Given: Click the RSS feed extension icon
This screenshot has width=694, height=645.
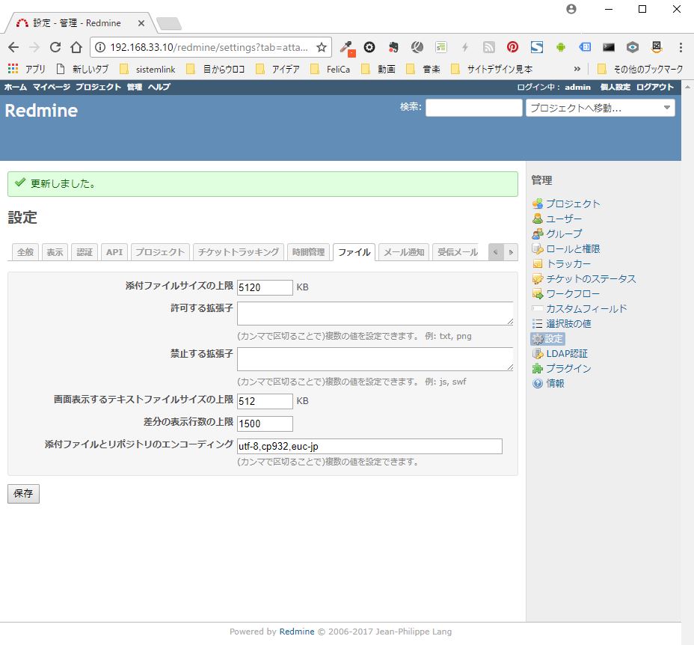Looking at the screenshot, I should [488, 47].
